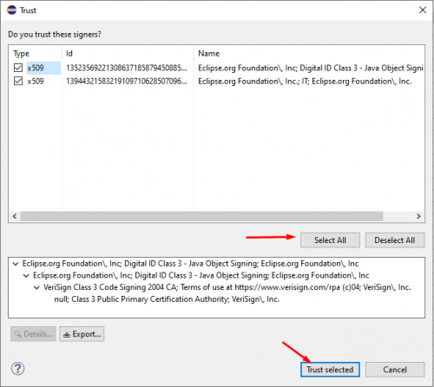Cancel the Trust dialog
Image resolution: width=434 pixels, height=387 pixels.
point(395,370)
